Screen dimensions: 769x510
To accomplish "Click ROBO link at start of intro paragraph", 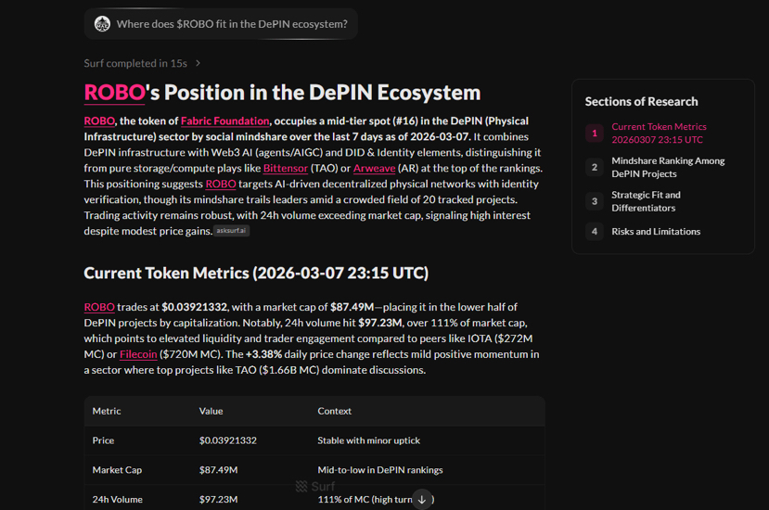I will tap(99, 121).
